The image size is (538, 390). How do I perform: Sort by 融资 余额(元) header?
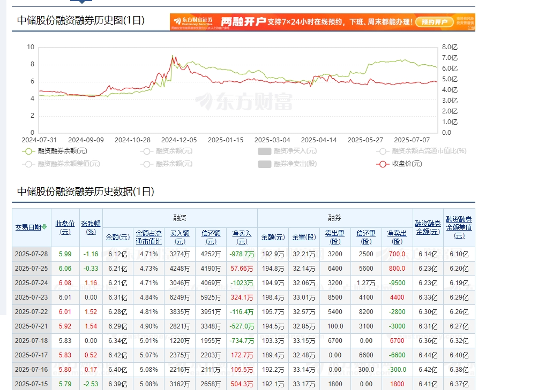118,237
